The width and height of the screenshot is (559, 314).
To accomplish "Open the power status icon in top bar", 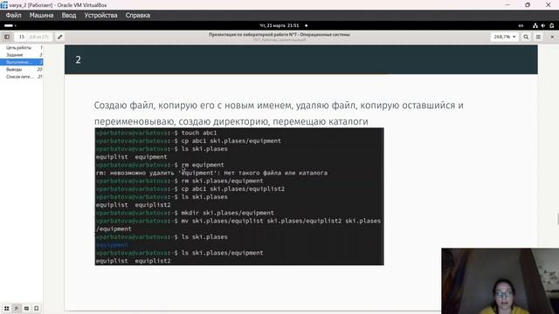I will (x=552, y=25).
